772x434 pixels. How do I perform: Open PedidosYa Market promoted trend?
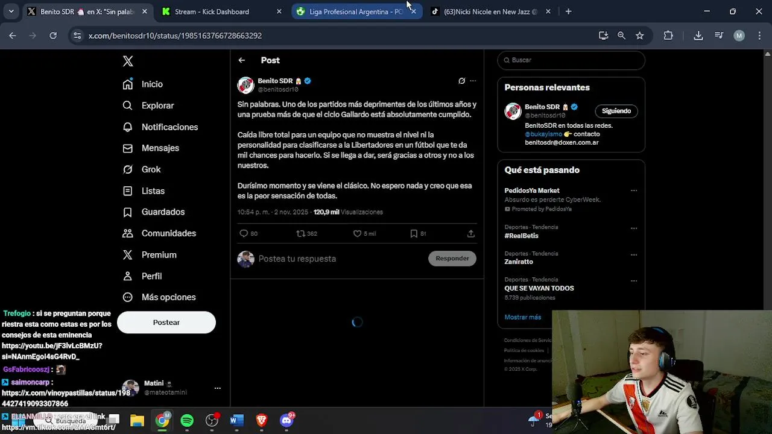pos(532,190)
